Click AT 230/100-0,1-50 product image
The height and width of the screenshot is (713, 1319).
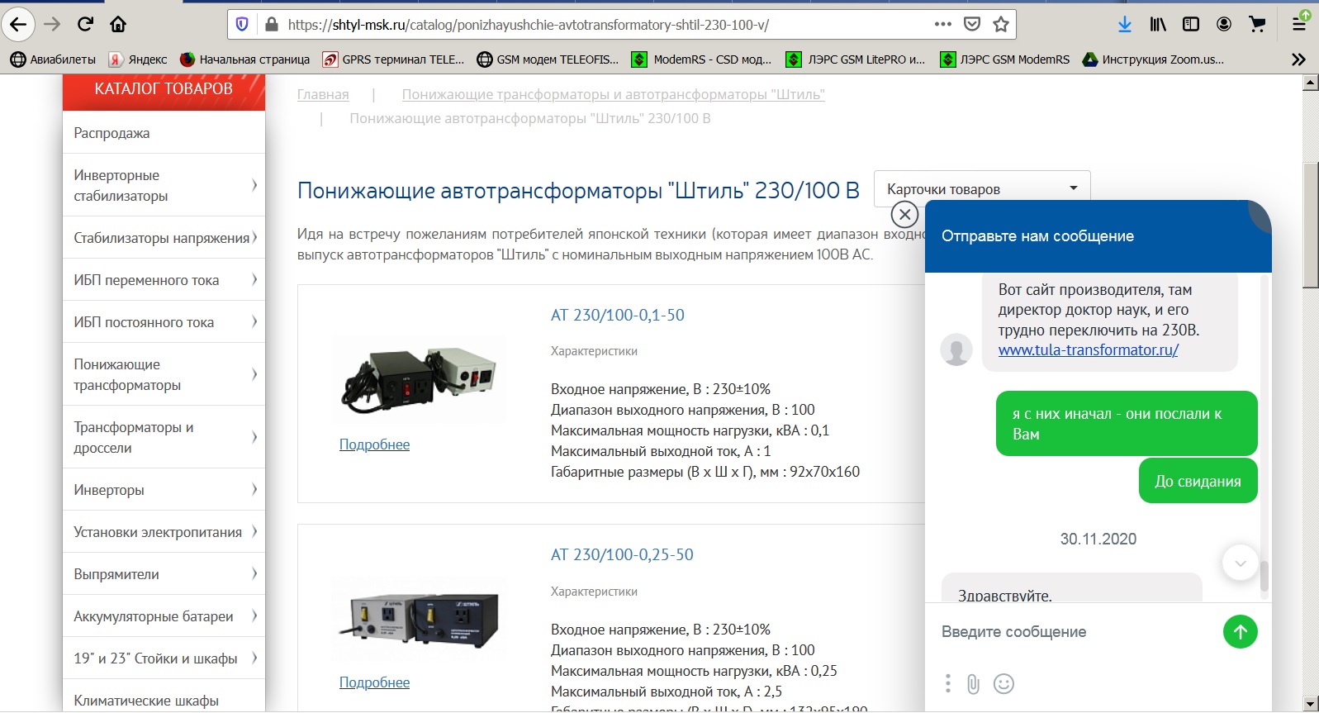pos(419,379)
